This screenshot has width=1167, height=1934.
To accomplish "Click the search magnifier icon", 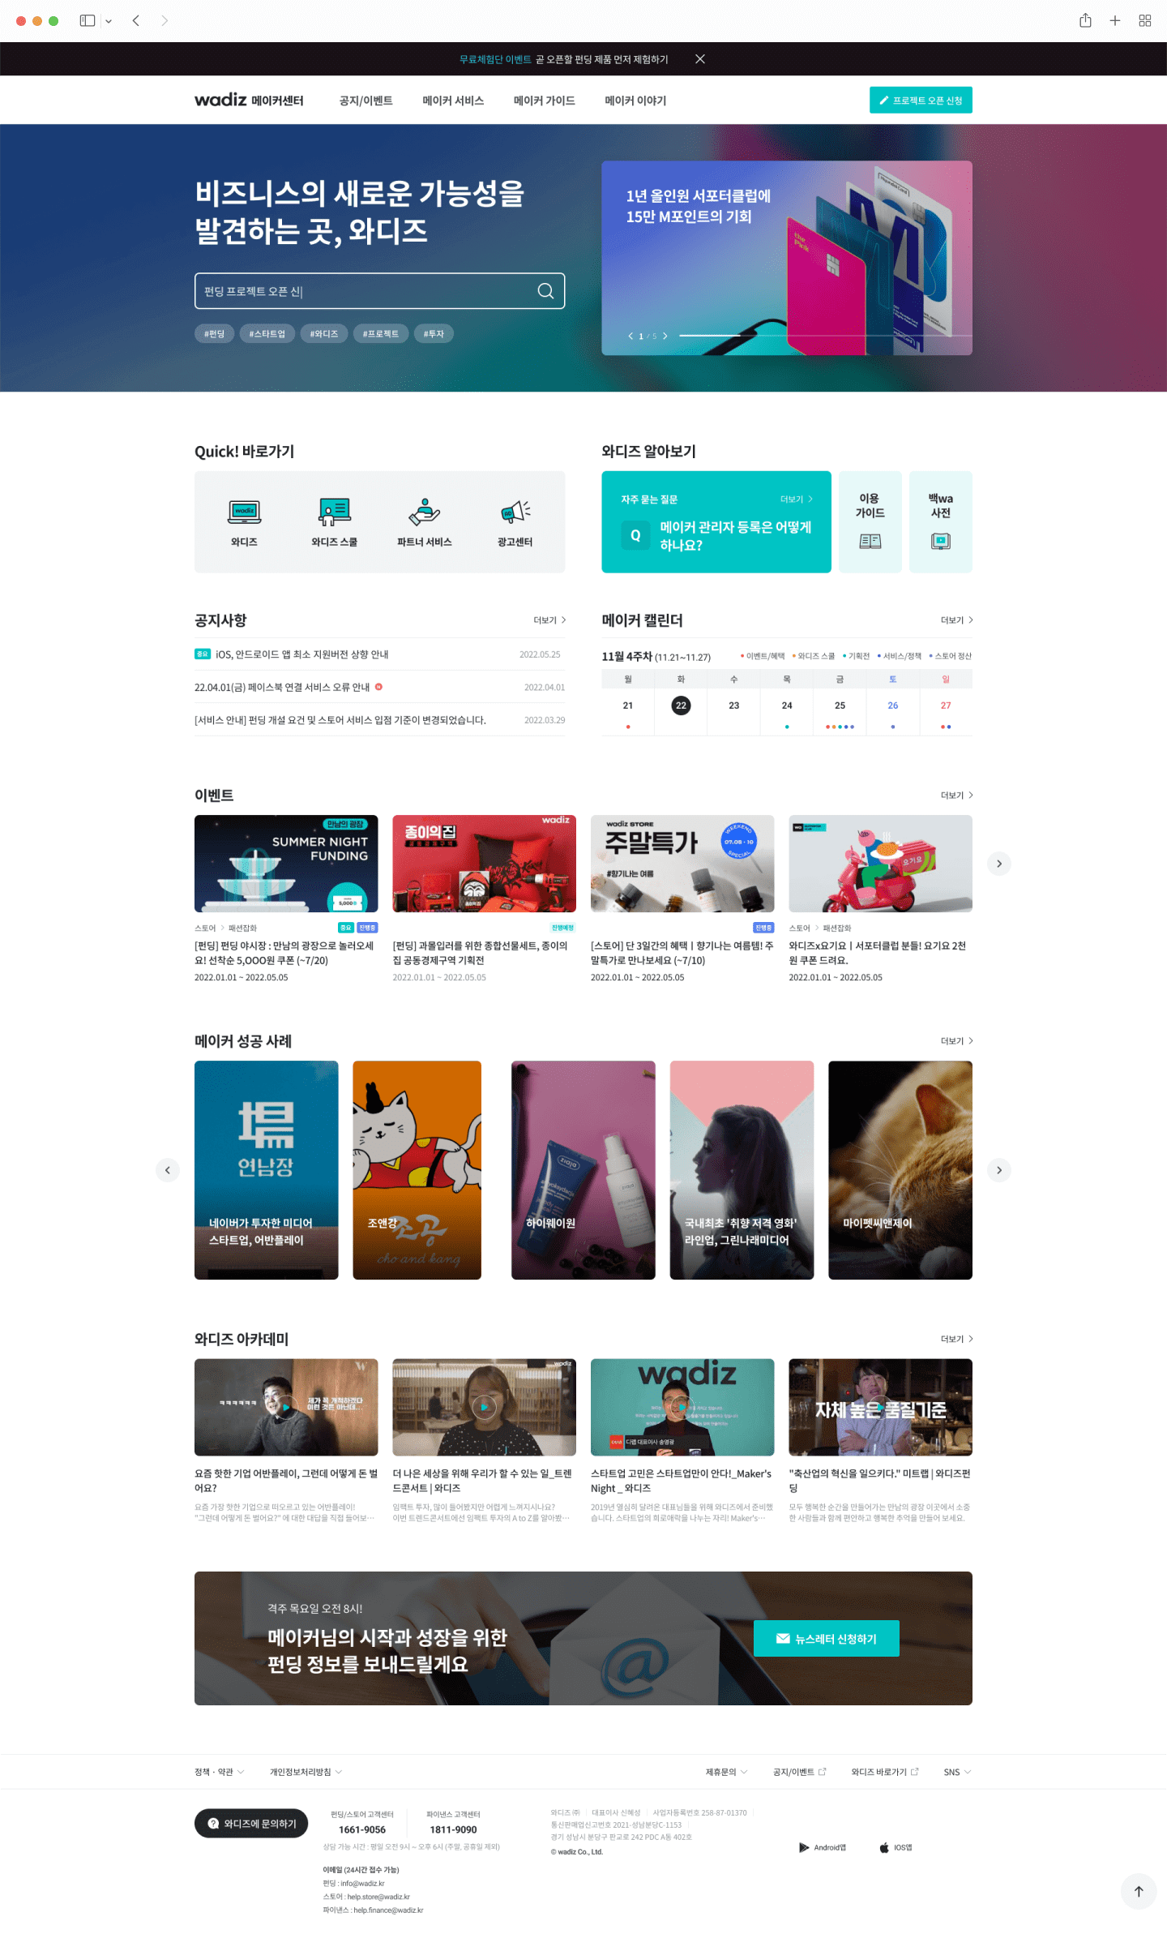I will click(x=546, y=291).
